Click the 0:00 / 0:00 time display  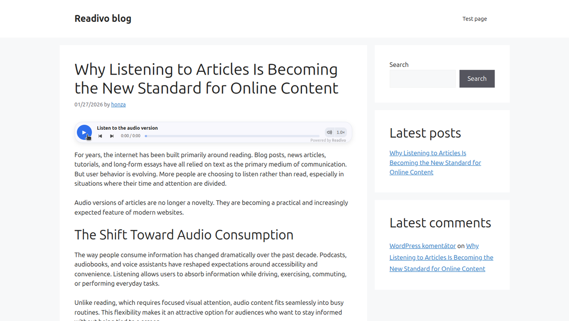[x=130, y=136]
